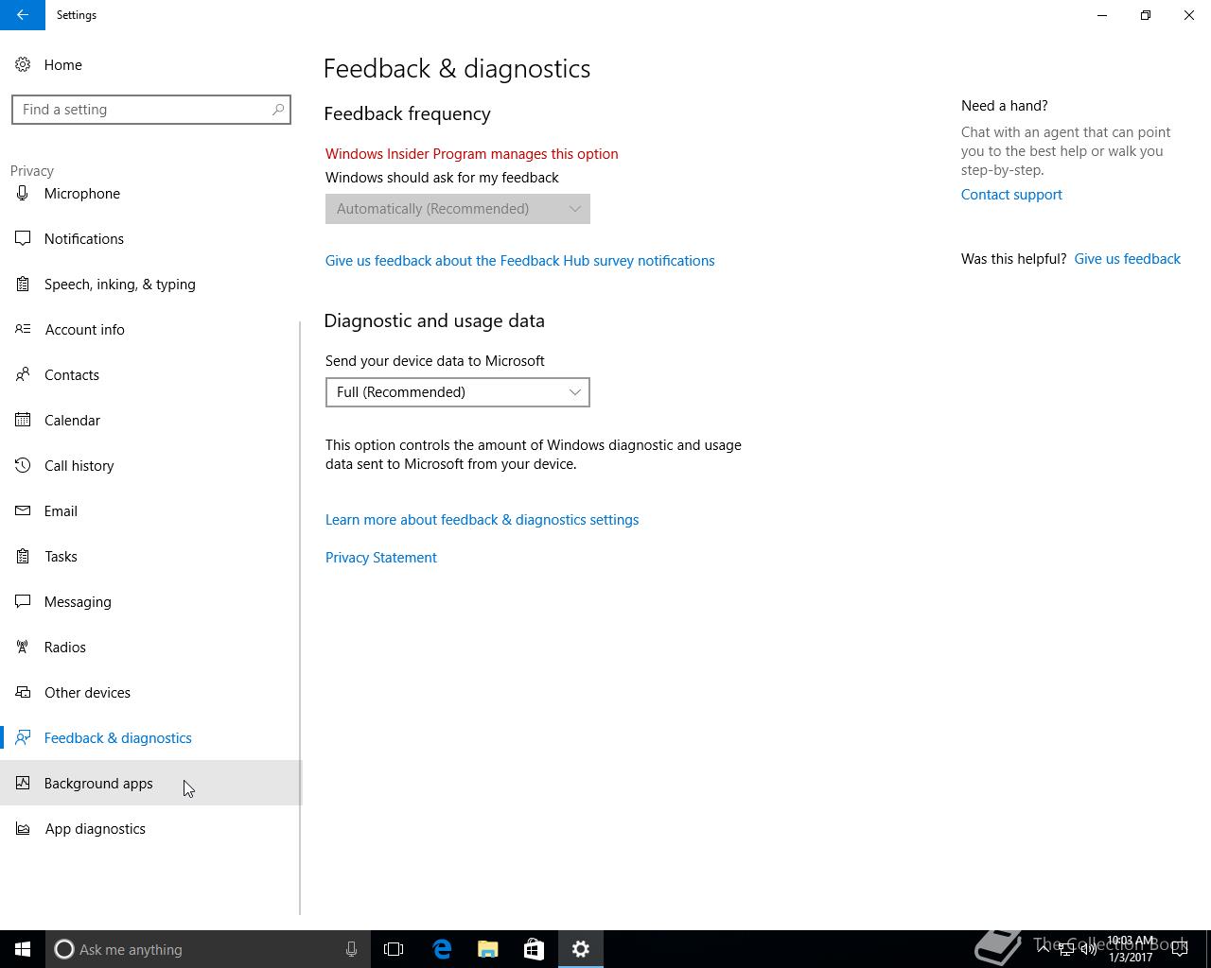Click the Microphone icon in sidebar
1211x968 pixels.
point(23,194)
